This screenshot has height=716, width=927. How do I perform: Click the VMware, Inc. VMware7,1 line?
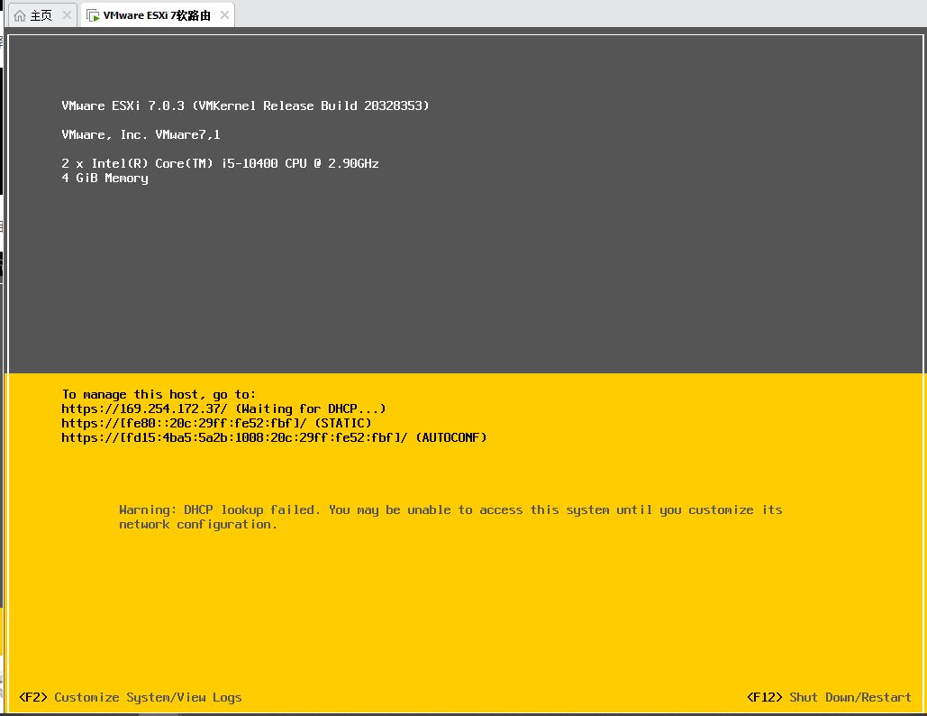[141, 135]
